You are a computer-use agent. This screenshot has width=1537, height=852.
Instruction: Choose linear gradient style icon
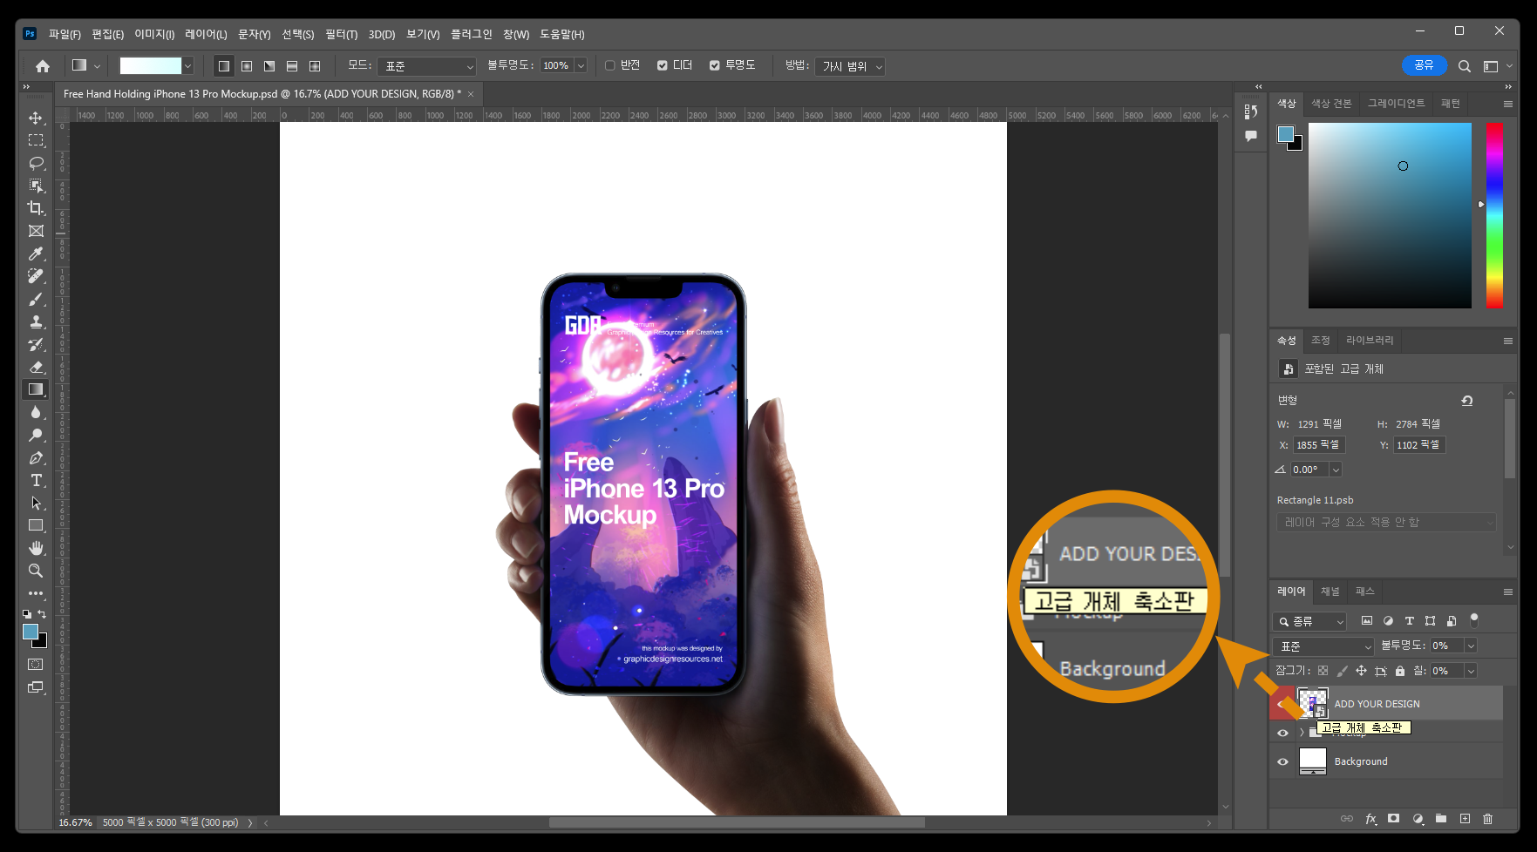pos(224,66)
